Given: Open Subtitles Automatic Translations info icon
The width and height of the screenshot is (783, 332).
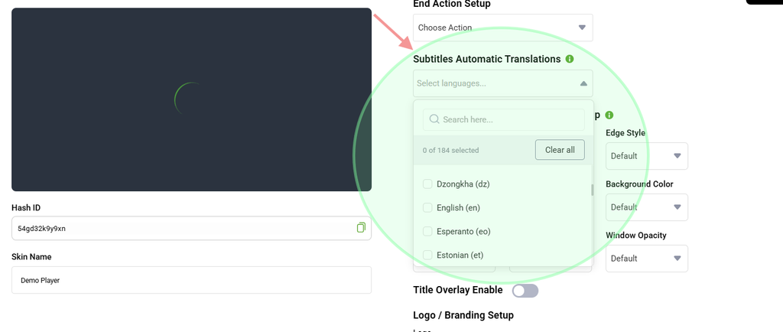Looking at the screenshot, I should click(x=569, y=59).
